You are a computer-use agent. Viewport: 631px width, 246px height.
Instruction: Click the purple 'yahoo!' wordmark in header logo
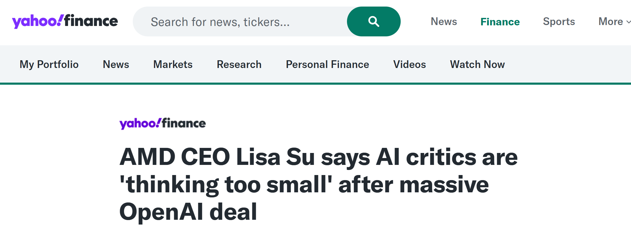pos(37,21)
